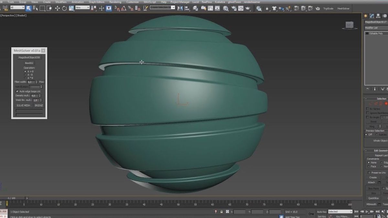Select the A - B operation radio button
The height and width of the screenshot is (218, 388).
click(25, 75)
